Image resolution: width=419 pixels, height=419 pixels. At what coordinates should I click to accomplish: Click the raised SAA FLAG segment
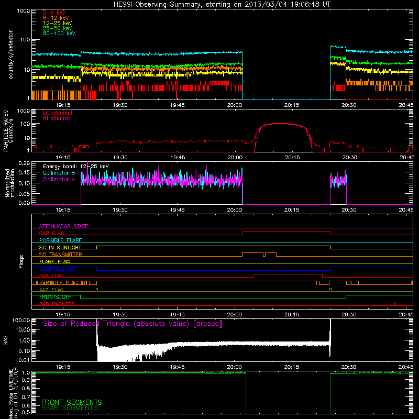pyautogui.click(x=288, y=274)
